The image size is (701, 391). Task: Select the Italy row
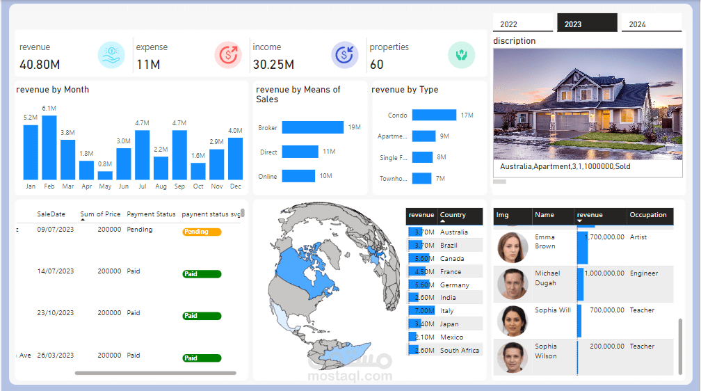pos(444,310)
